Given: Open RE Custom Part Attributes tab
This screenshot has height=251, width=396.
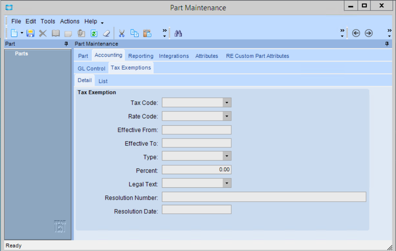Looking at the screenshot, I should [257, 56].
